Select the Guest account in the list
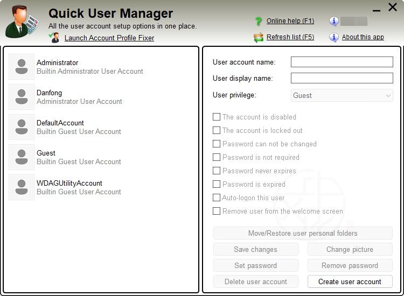The width and height of the screenshot is (404, 296). (79, 157)
